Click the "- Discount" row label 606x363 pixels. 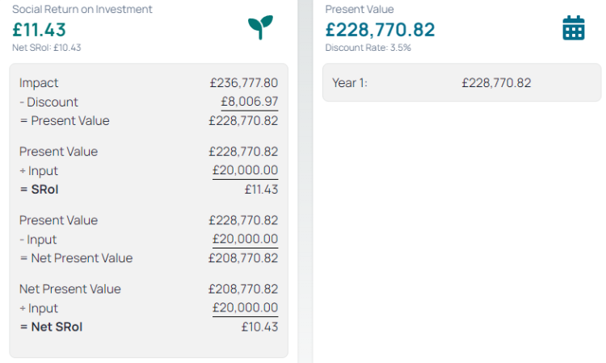48,102
